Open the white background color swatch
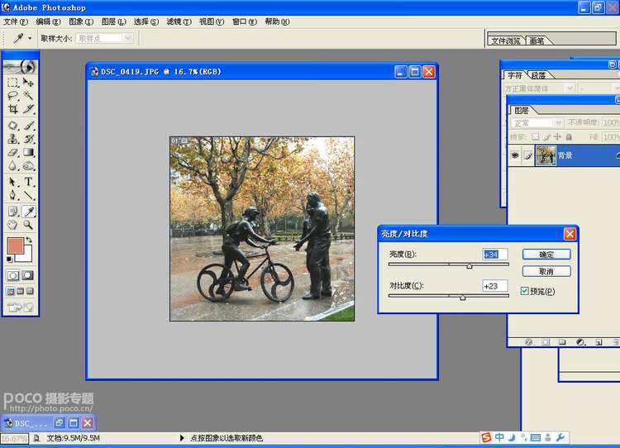The width and height of the screenshot is (620, 448). 27,255
